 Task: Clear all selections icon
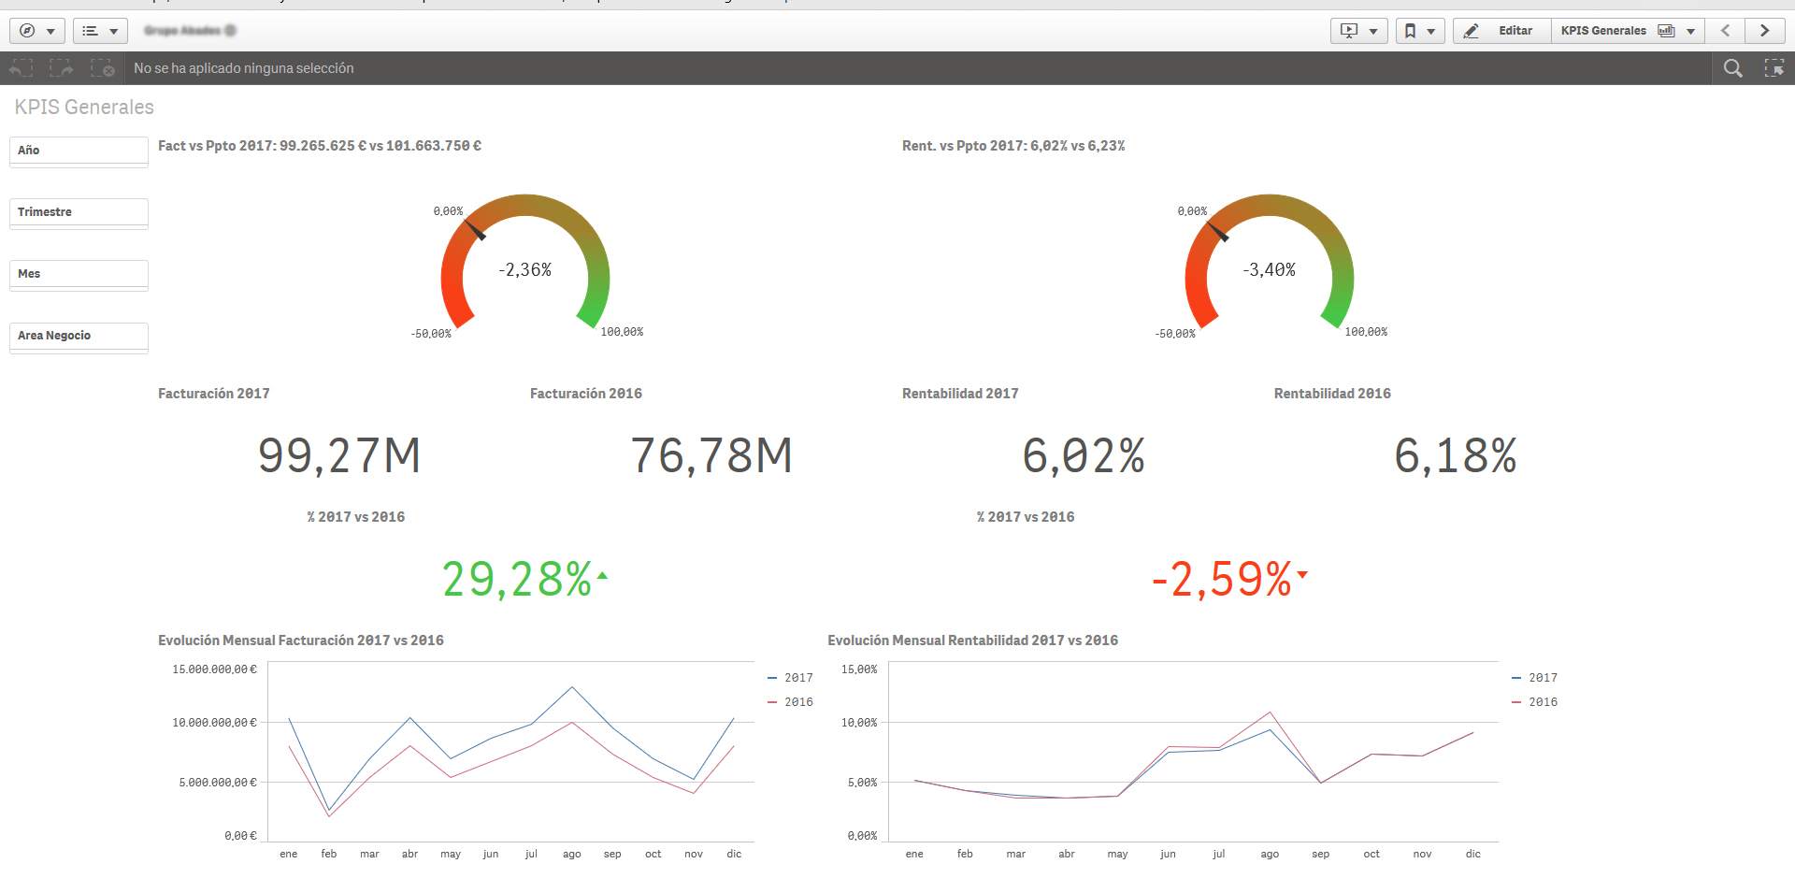point(102,68)
